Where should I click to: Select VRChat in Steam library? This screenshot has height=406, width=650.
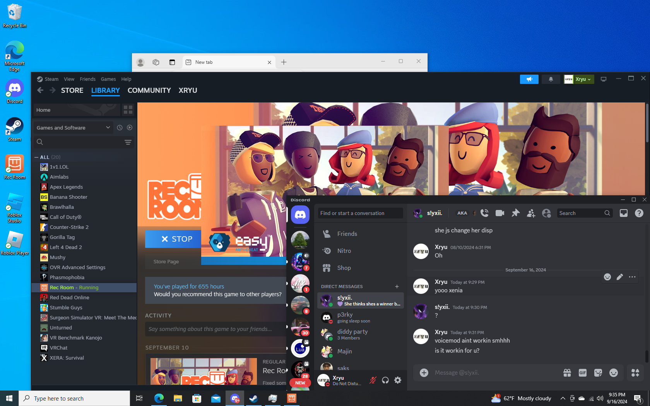(84, 348)
